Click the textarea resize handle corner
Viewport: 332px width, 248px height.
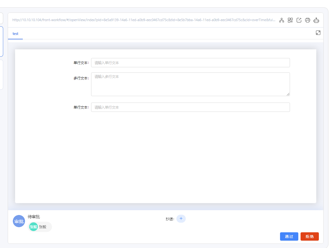288,94
